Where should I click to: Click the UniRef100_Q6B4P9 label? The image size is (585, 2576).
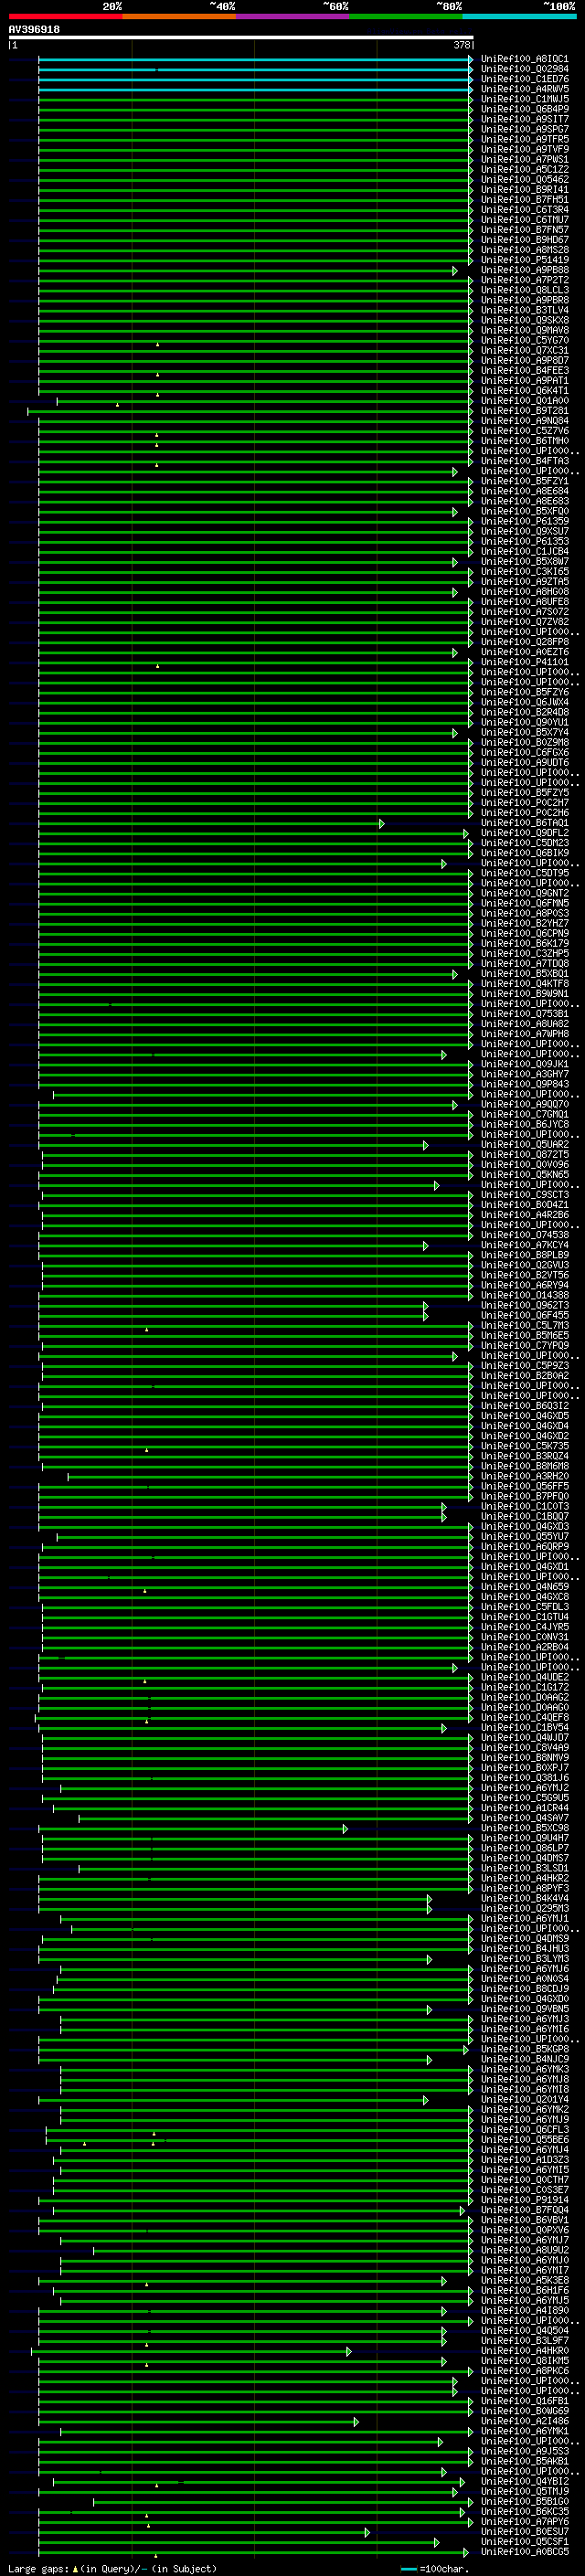(x=524, y=109)
